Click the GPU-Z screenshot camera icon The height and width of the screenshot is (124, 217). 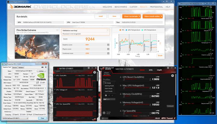pyautogui.click(x=42, y=67)
